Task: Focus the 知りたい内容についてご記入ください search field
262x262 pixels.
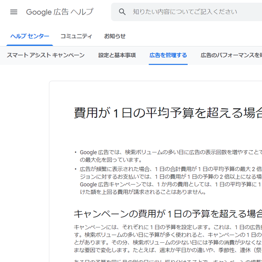Action: pyautogui.click(x=186, y=12)
